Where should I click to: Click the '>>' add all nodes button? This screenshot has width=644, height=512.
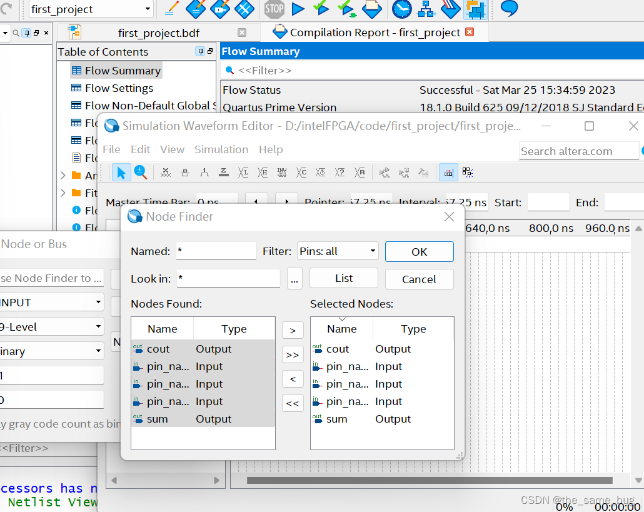click(293, 354)
